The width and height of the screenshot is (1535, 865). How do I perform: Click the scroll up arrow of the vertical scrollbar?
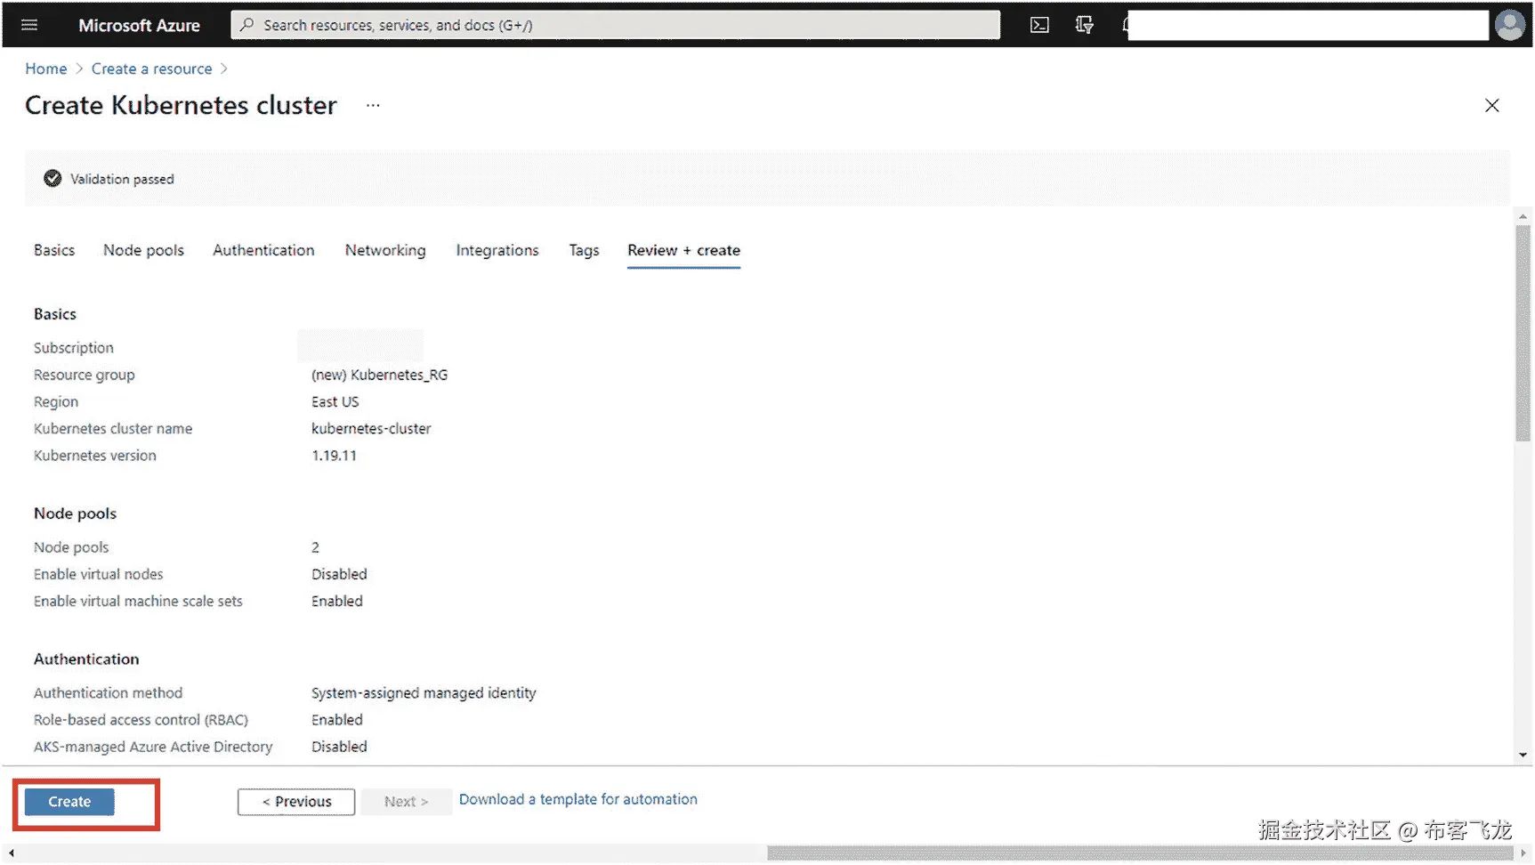(1523, 216)
